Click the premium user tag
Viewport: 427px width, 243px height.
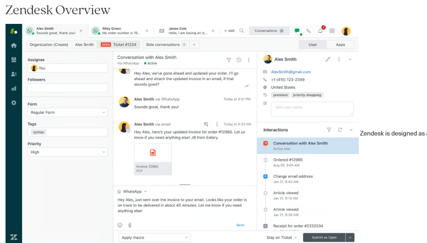point(280,95)
